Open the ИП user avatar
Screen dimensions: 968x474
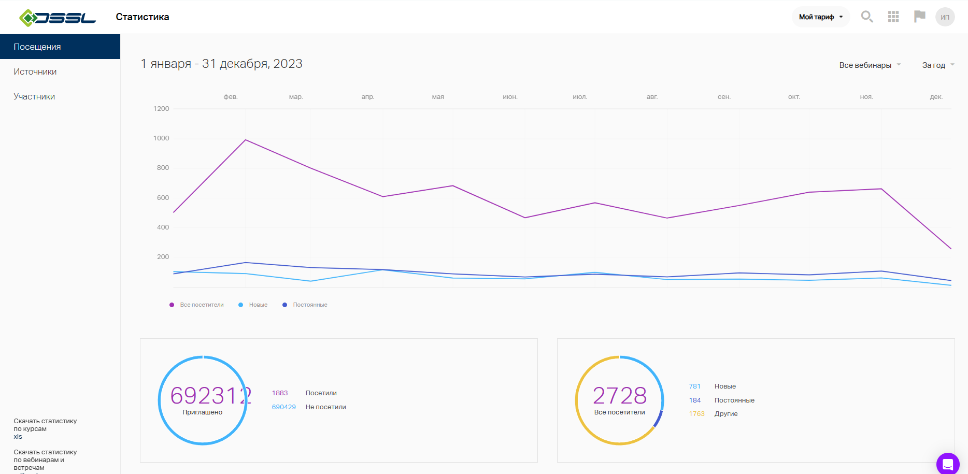(x=945, y=17)
